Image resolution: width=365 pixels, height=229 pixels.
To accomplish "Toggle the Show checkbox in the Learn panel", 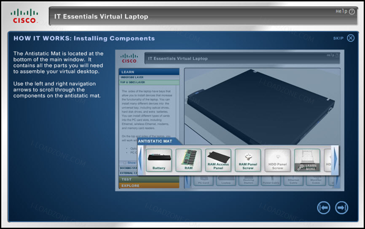I will click(125, 163).
